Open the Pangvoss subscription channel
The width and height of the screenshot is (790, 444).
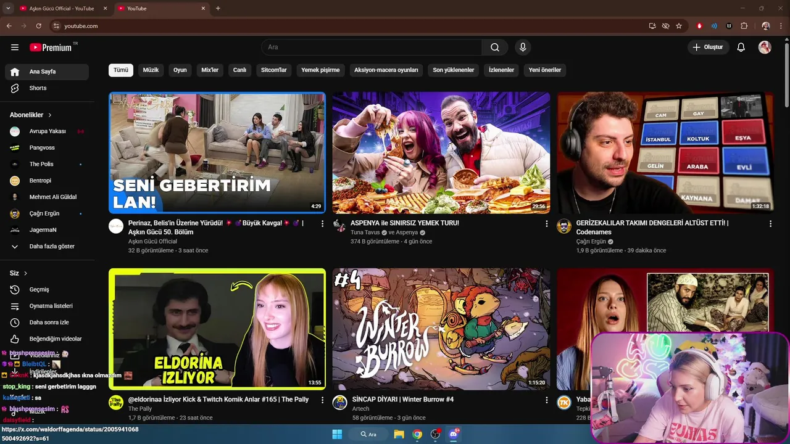47,148
